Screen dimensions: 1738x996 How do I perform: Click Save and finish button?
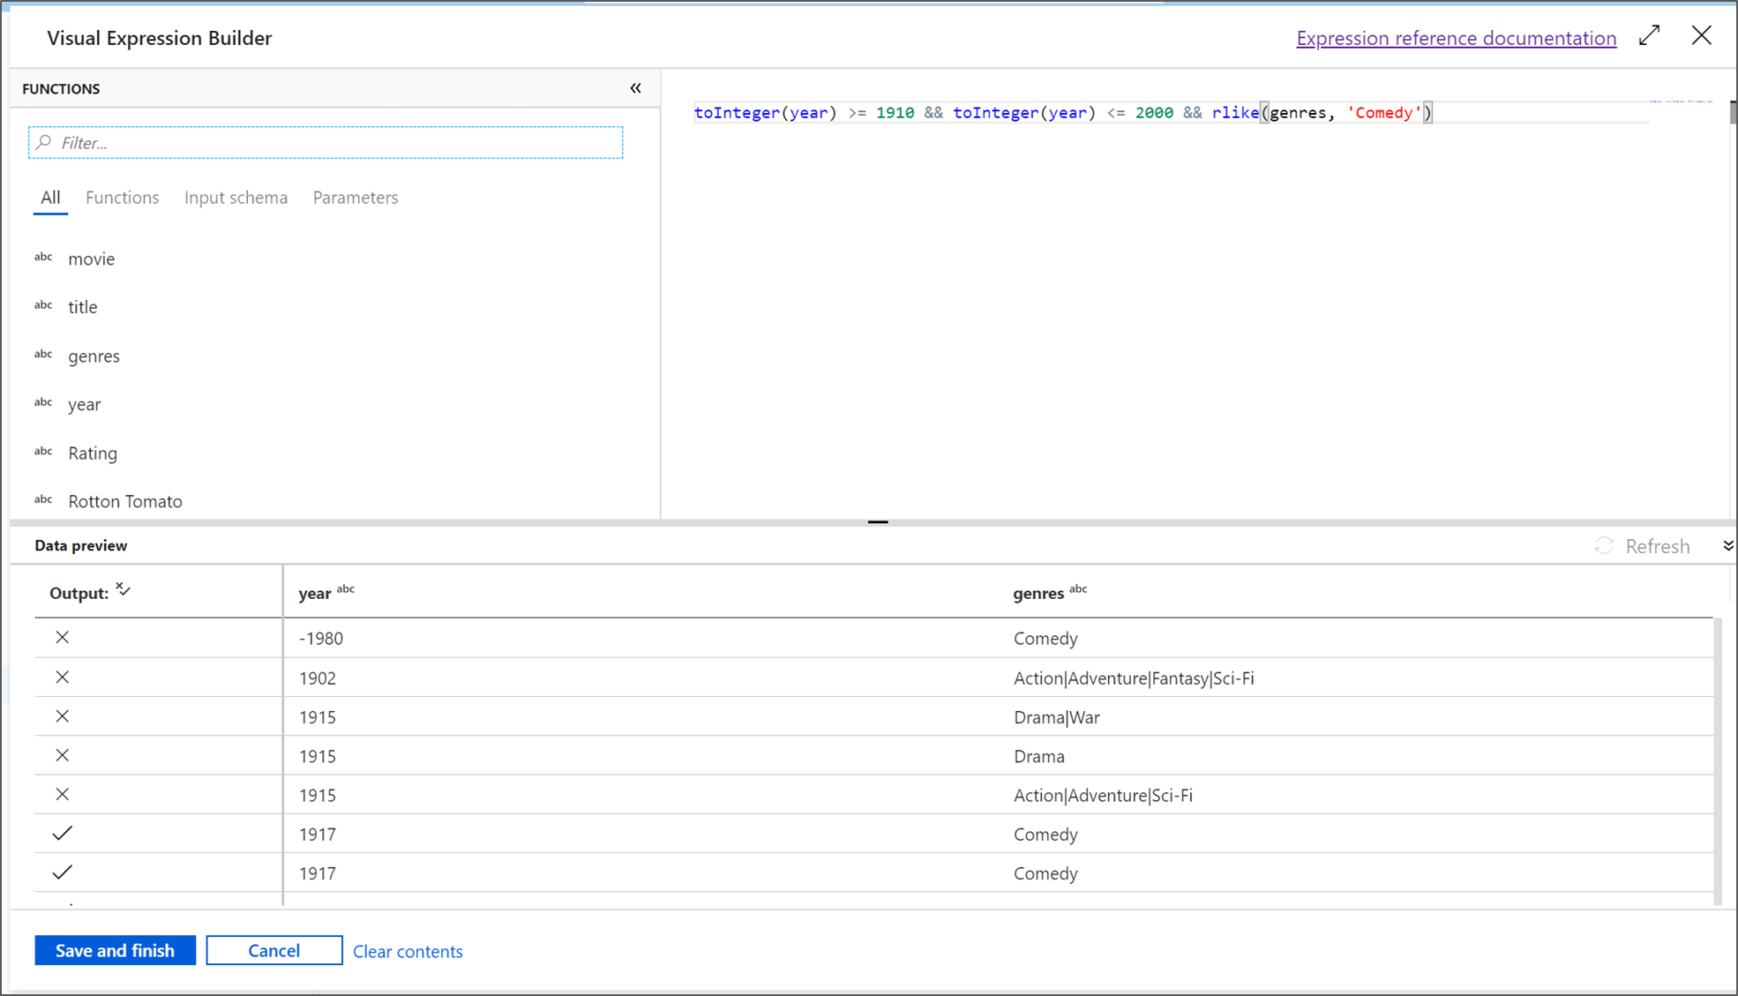115,951
